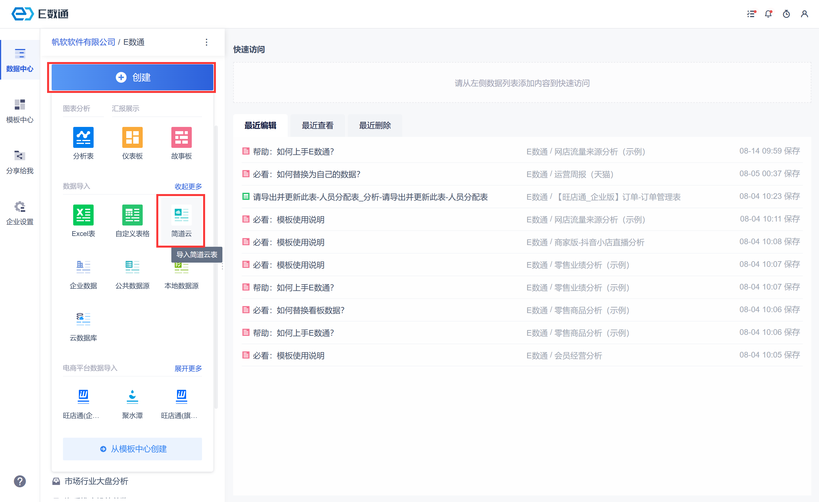Expand e-commerce imports via 展开更多
819x502 pixels.
click(x=188, y=368)
